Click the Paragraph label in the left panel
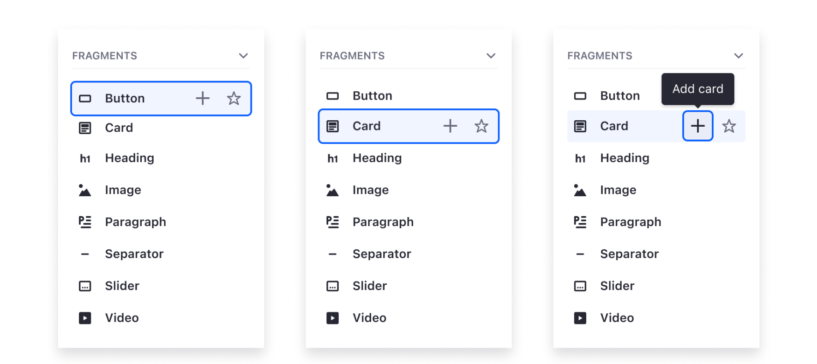The height and width of the screenshot is (364, 817). click(x=135, y=222)
